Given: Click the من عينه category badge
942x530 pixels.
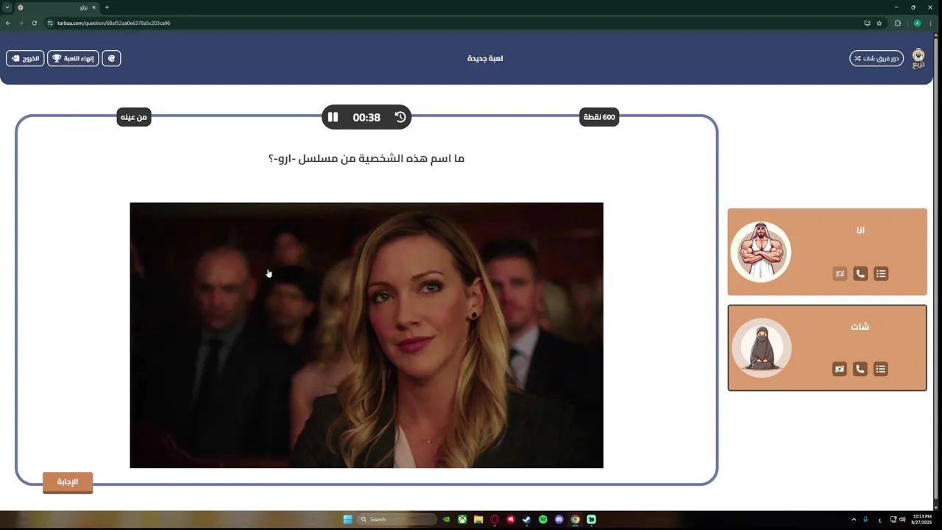Looking at the screenshot, I should (134, 117).
